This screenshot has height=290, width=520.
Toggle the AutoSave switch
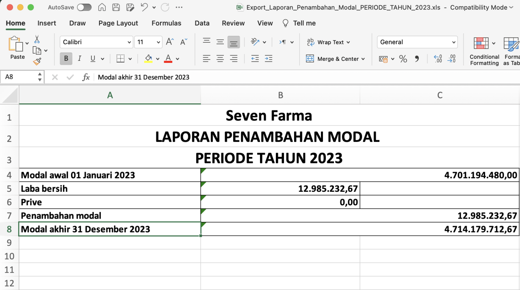pyautogui.click(x=84, y=7)
